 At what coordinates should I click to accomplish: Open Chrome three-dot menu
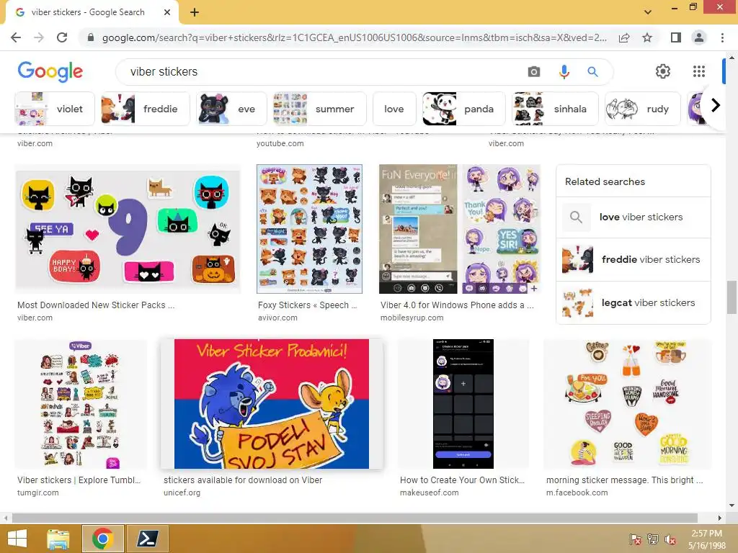(722, 37)
